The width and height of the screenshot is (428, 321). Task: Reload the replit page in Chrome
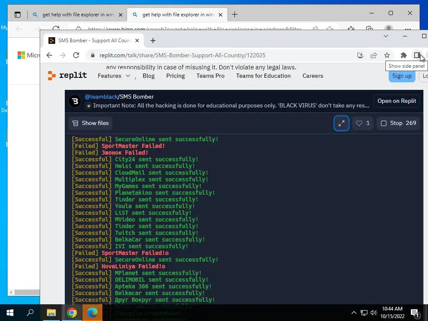point(76,56)
